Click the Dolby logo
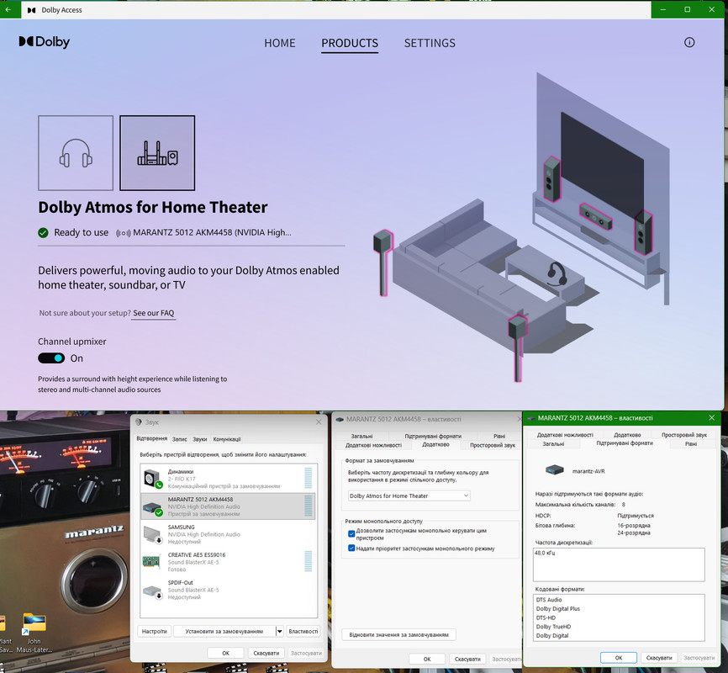Viewport: 728px width, 673px height. pyautogui.click(x=44, y=42)
